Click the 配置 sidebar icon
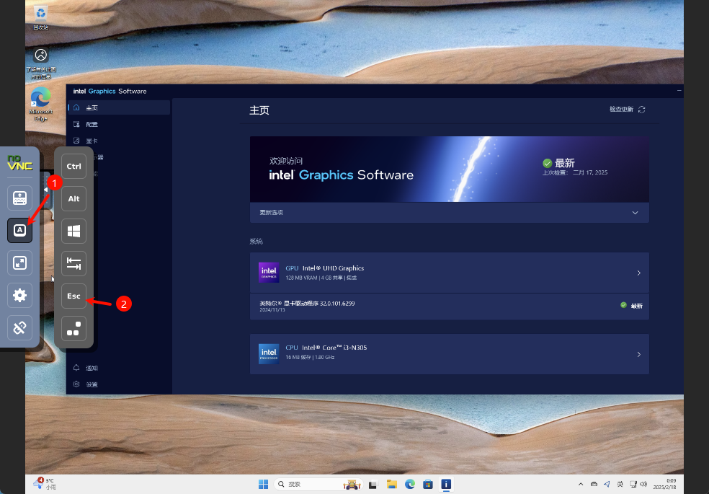The image size is (709, 494). 76,124
